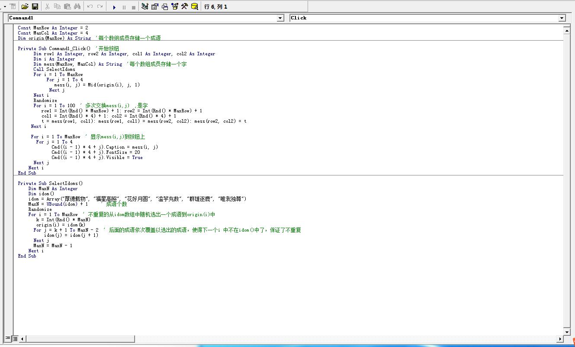The width and height of the screenshot is (575, 347).
Task: Switch to Procedure View at bottom-left
Action: click(8, 338)
